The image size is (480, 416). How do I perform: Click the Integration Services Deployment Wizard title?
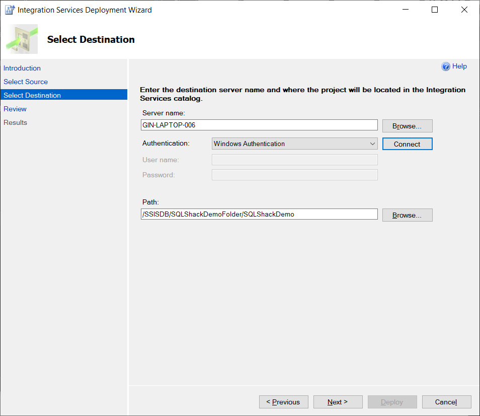85,10
